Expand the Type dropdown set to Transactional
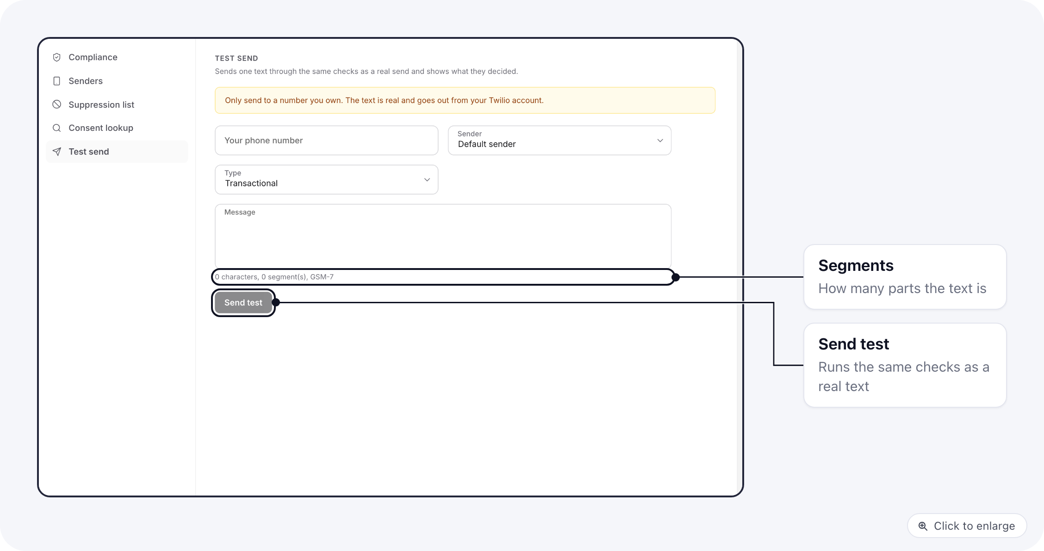The height and width of the screenshot is (551, 1044). (327, 180)
